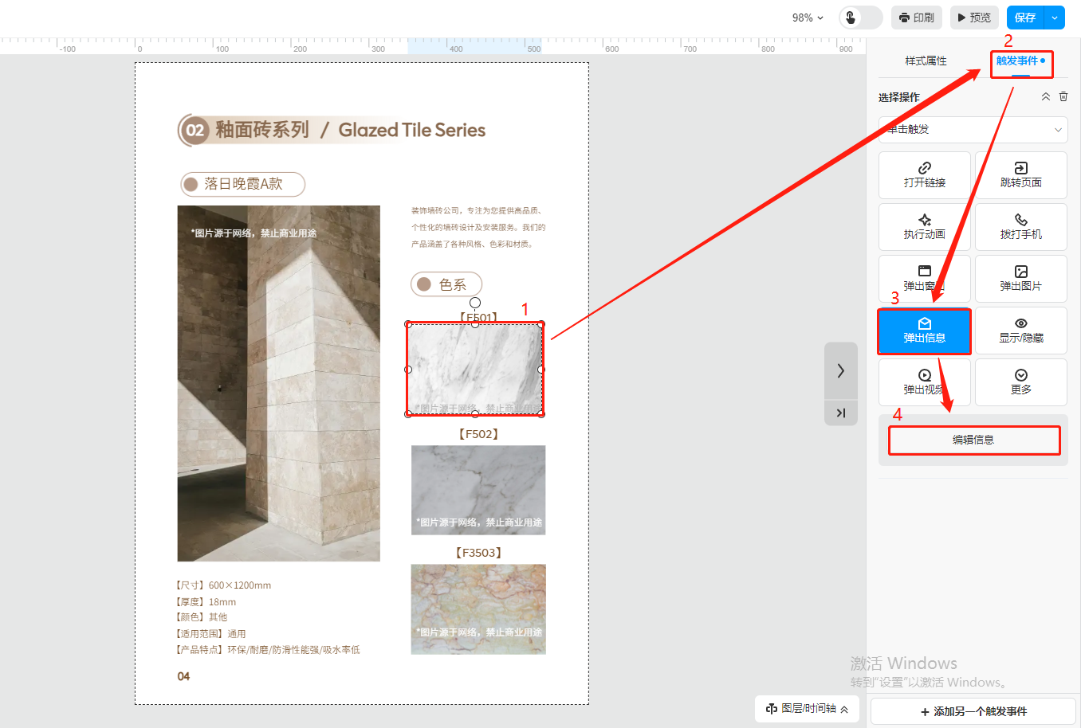Open the 98% zoom level dropdown
1081x728 pixels.
pyautogui.click(x=808, y=18)
